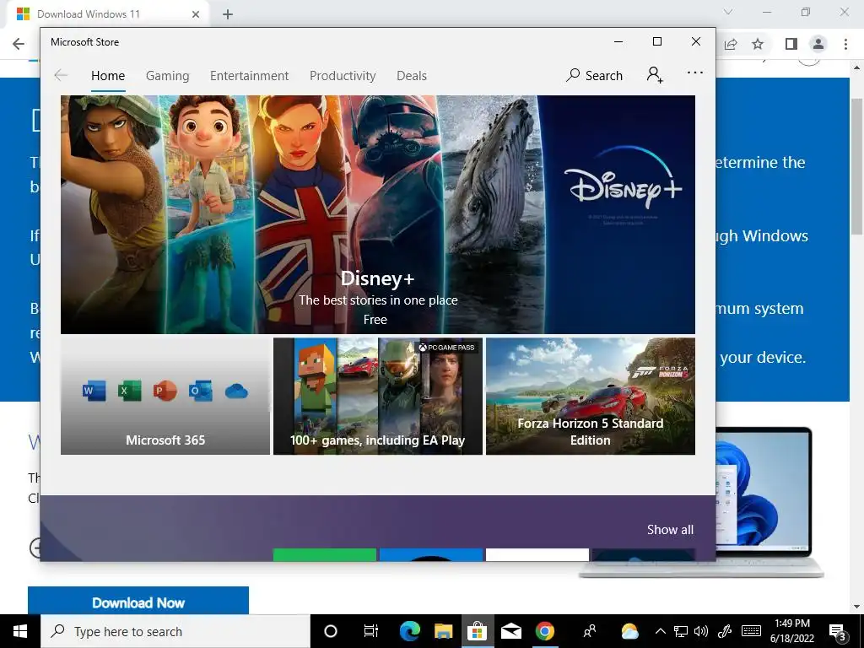Click the Chrome taskbar icon
Viewport: 864px width, 648px height.
click(545, 631)
